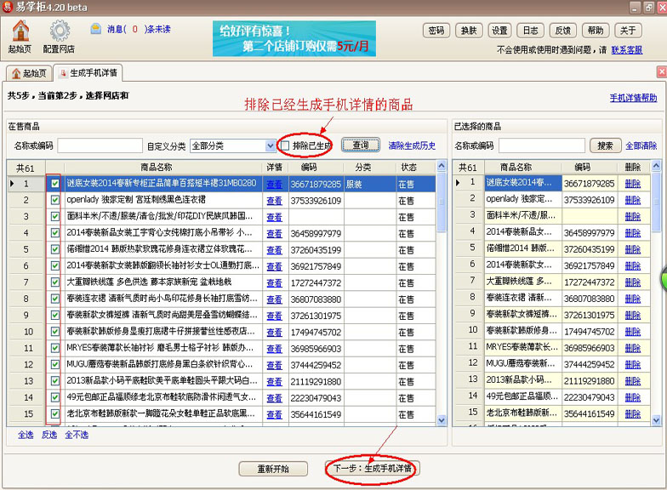Select code cell 36921757849 in left table
The height and width of the screenshot is (490, 667).
[316, 266]
